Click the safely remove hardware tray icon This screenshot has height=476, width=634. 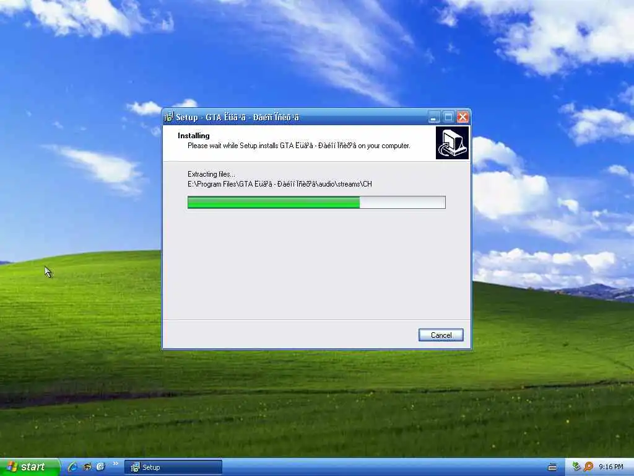tap(576, 467)
